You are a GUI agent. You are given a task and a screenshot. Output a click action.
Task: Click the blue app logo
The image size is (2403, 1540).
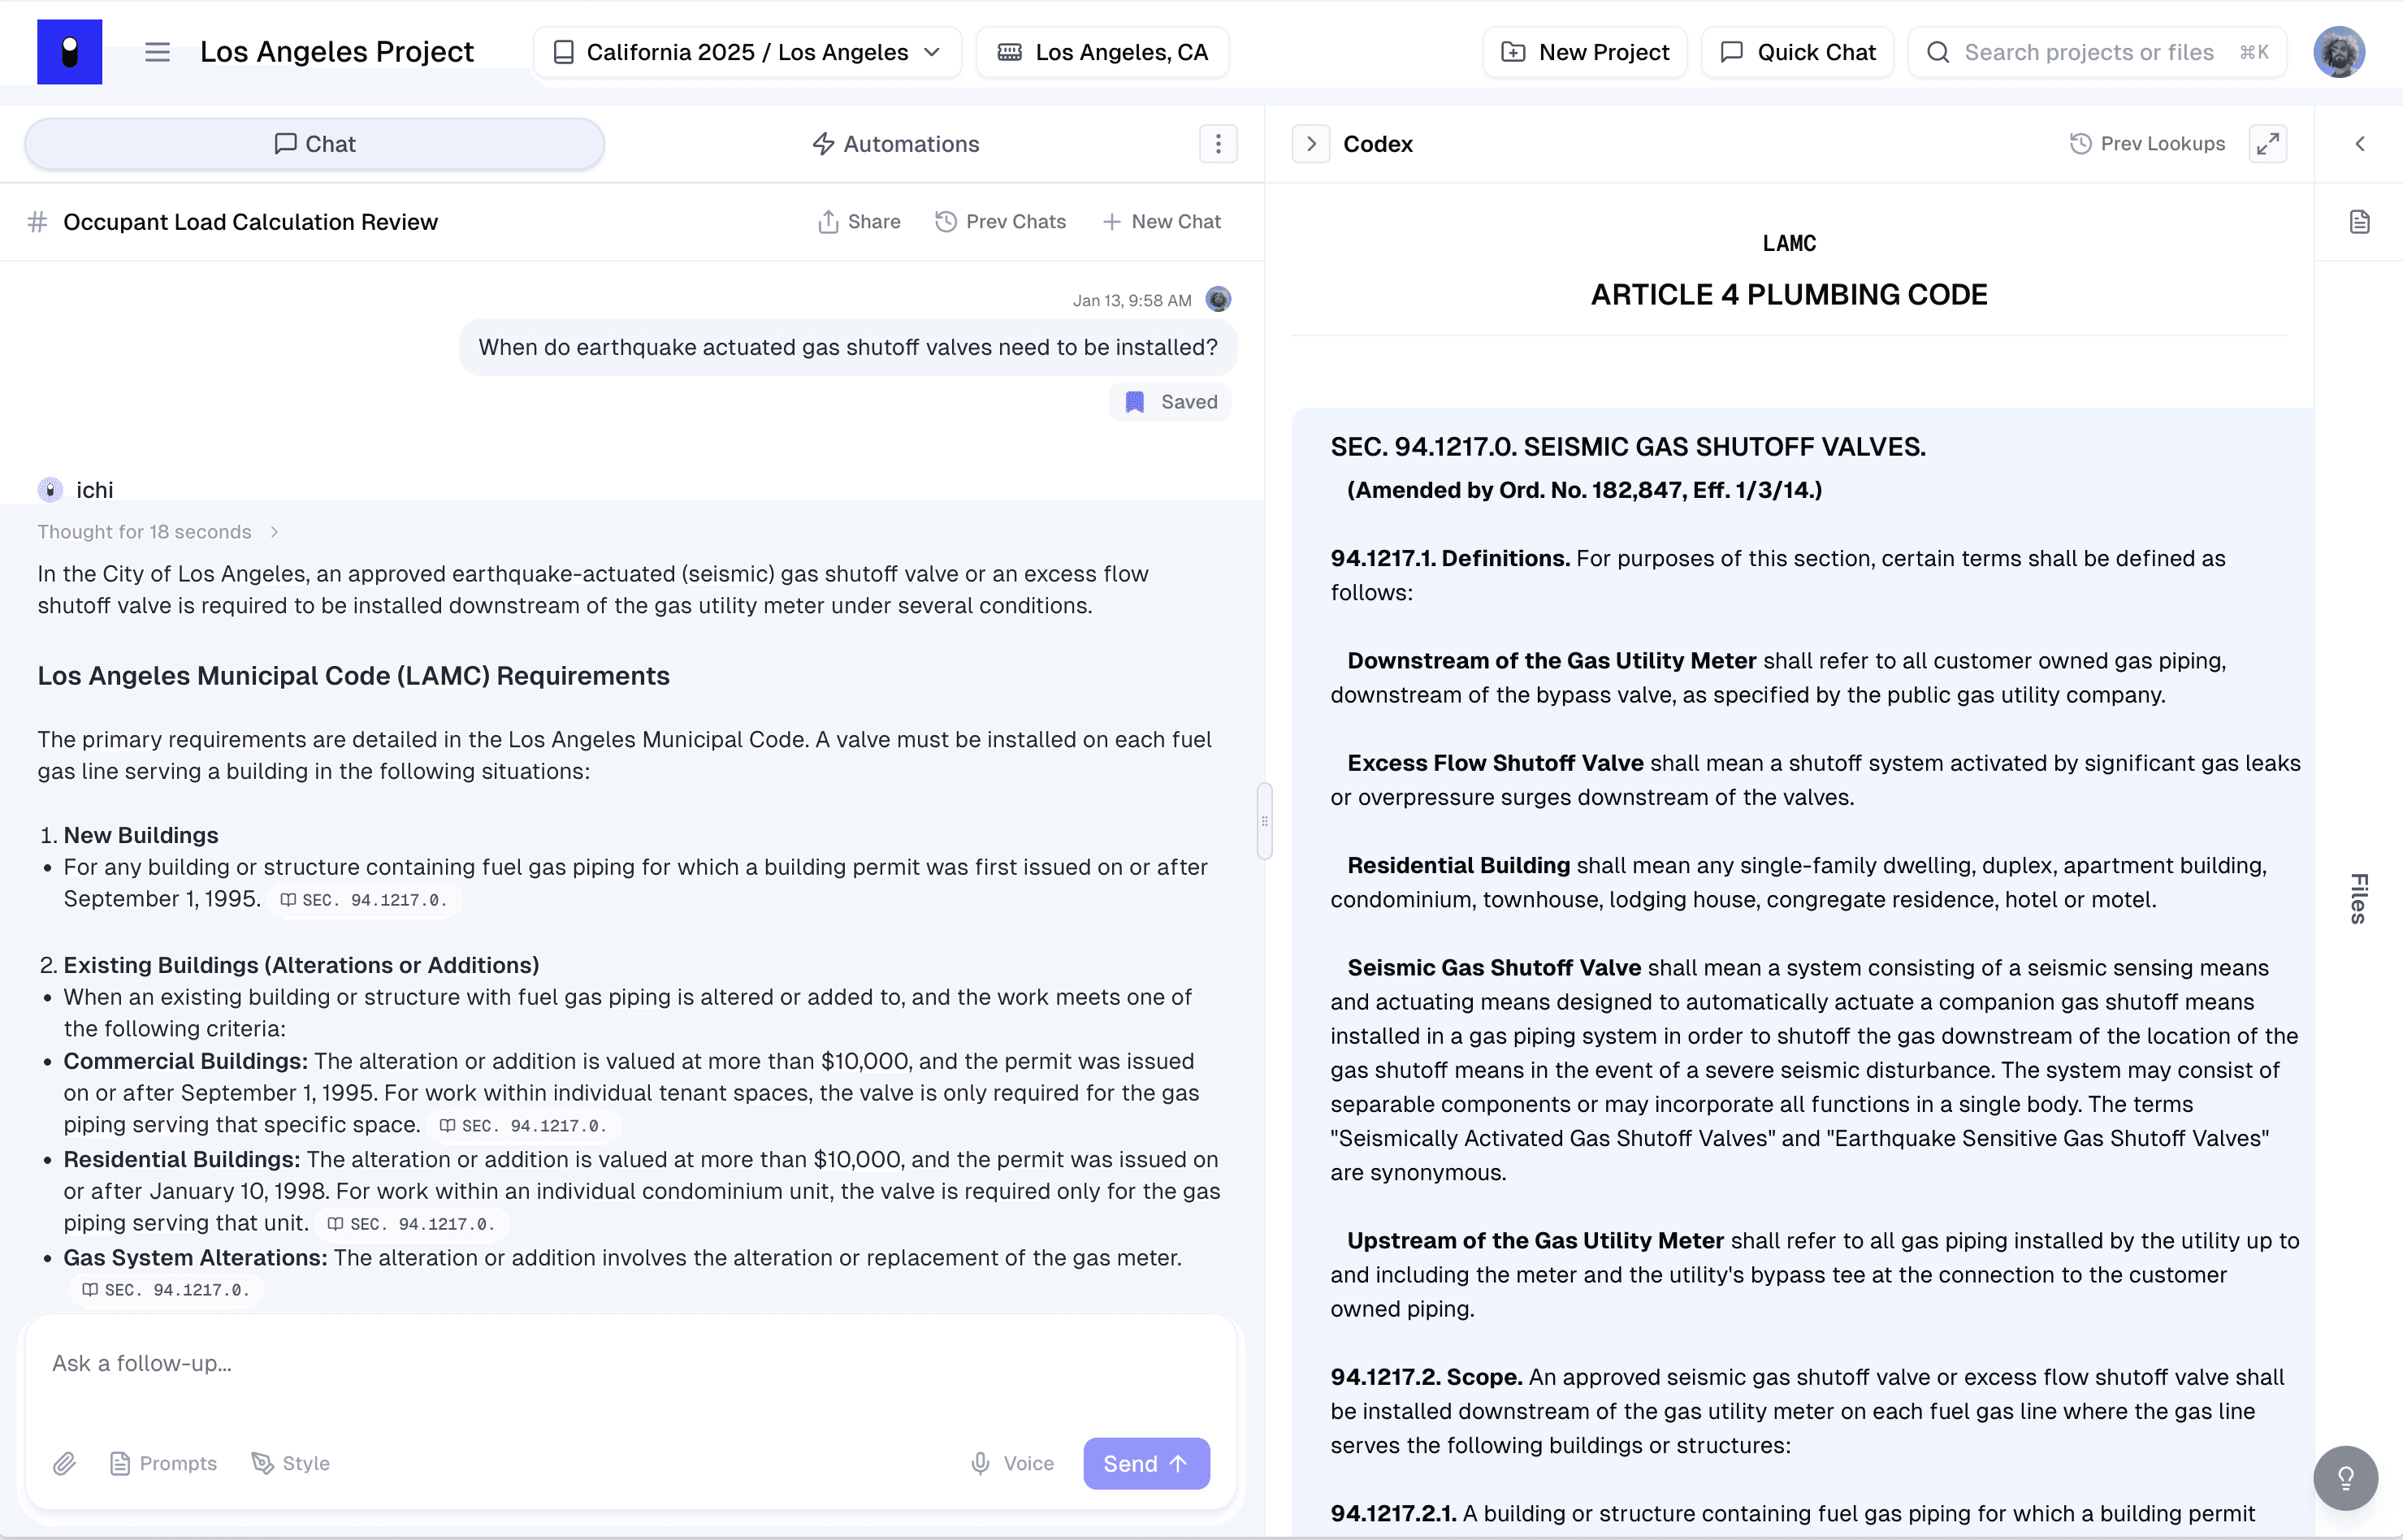(x=69, y=52)
